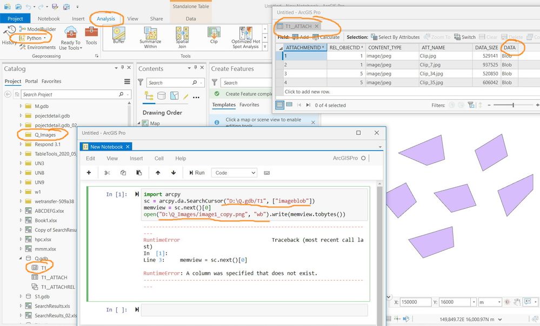This screenshot has height=326, width=540.
Task: Expand the M.gdb node in Catalog
Action: 21,106
